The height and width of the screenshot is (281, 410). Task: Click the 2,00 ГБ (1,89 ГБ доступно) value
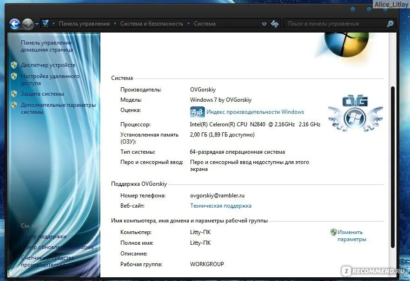[x=222, y=135]
